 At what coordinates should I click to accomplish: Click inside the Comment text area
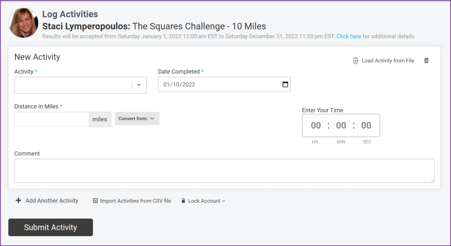[224, 171]
